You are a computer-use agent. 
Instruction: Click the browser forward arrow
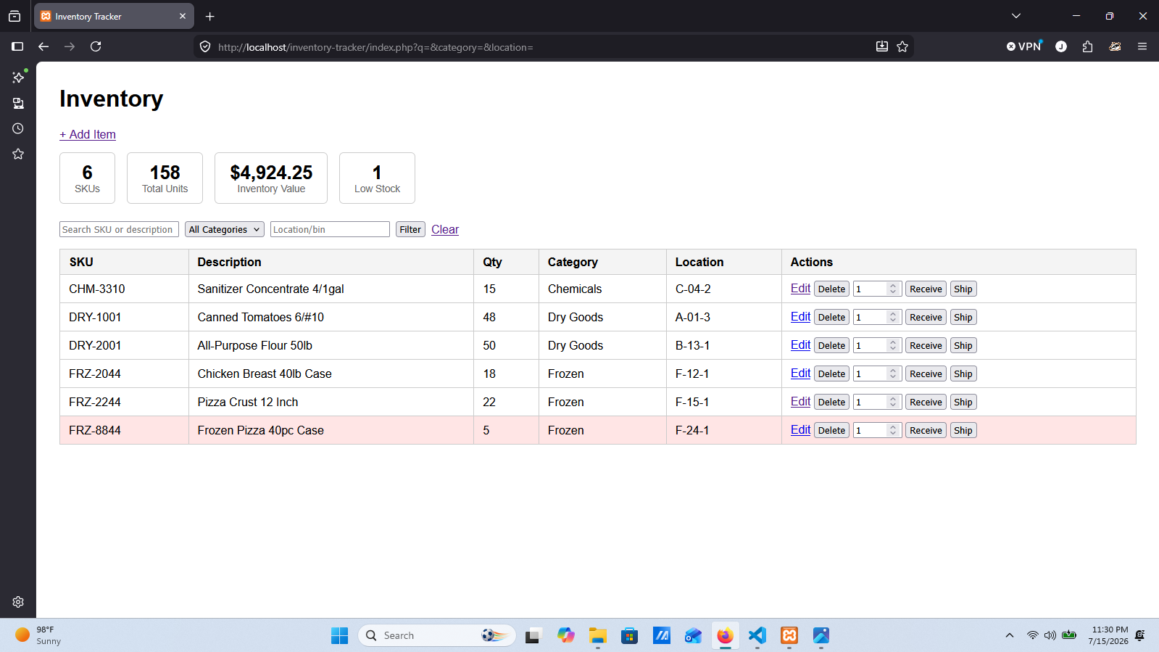[70, 46]
